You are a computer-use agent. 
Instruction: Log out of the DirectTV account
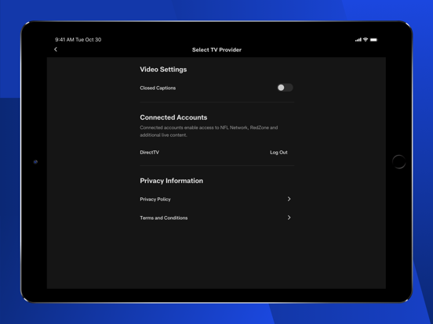[x=278, y=153]
